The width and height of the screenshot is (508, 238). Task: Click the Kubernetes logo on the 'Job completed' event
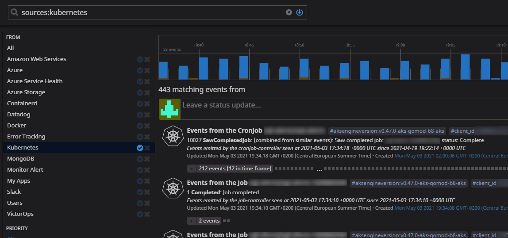coord(173,188)
